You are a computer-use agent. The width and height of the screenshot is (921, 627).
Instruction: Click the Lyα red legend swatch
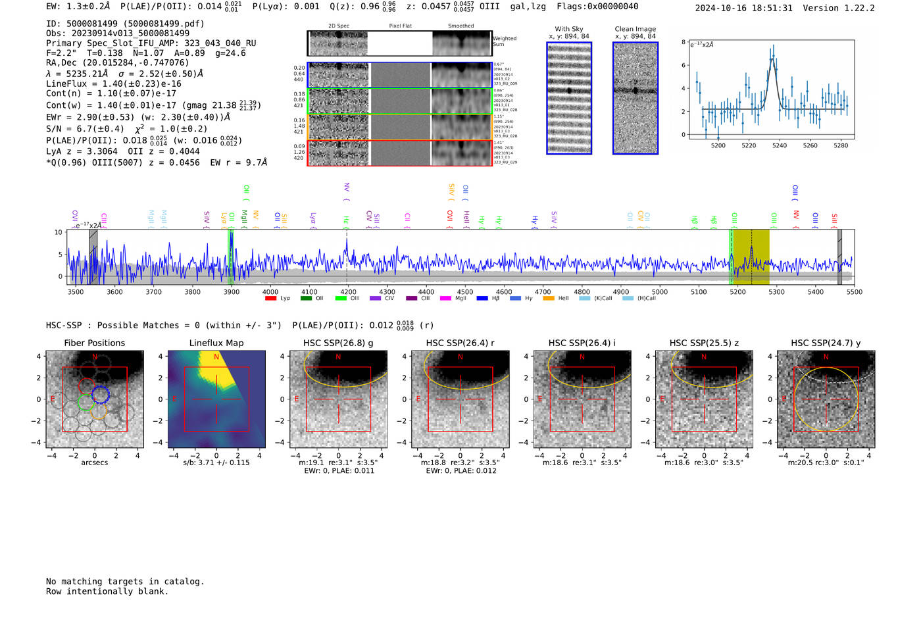click(270, 299)
